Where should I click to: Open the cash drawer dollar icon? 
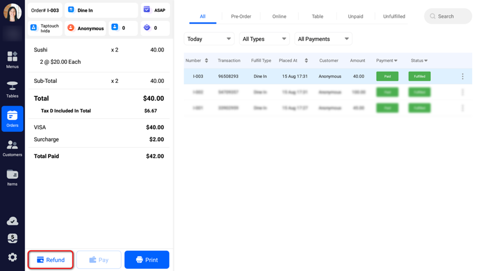[12, 239]
